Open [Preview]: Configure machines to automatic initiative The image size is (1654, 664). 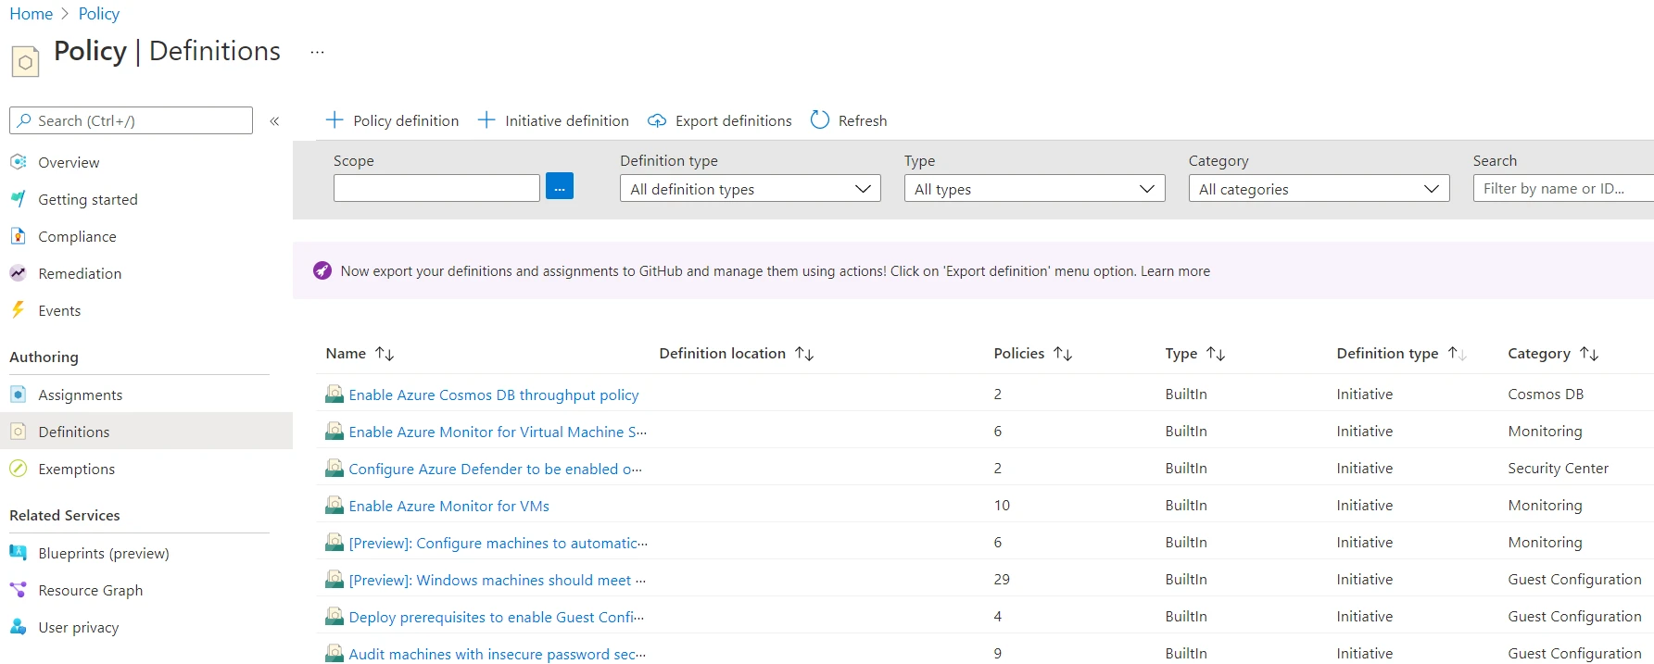click(x=498, y=543)
